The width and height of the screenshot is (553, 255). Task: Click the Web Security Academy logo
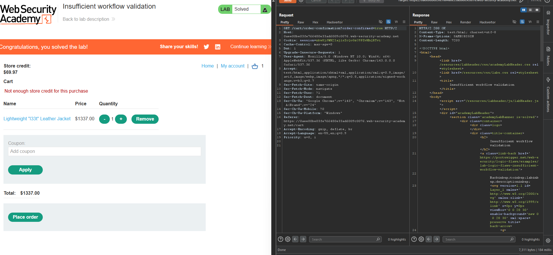tap(28, 14)
